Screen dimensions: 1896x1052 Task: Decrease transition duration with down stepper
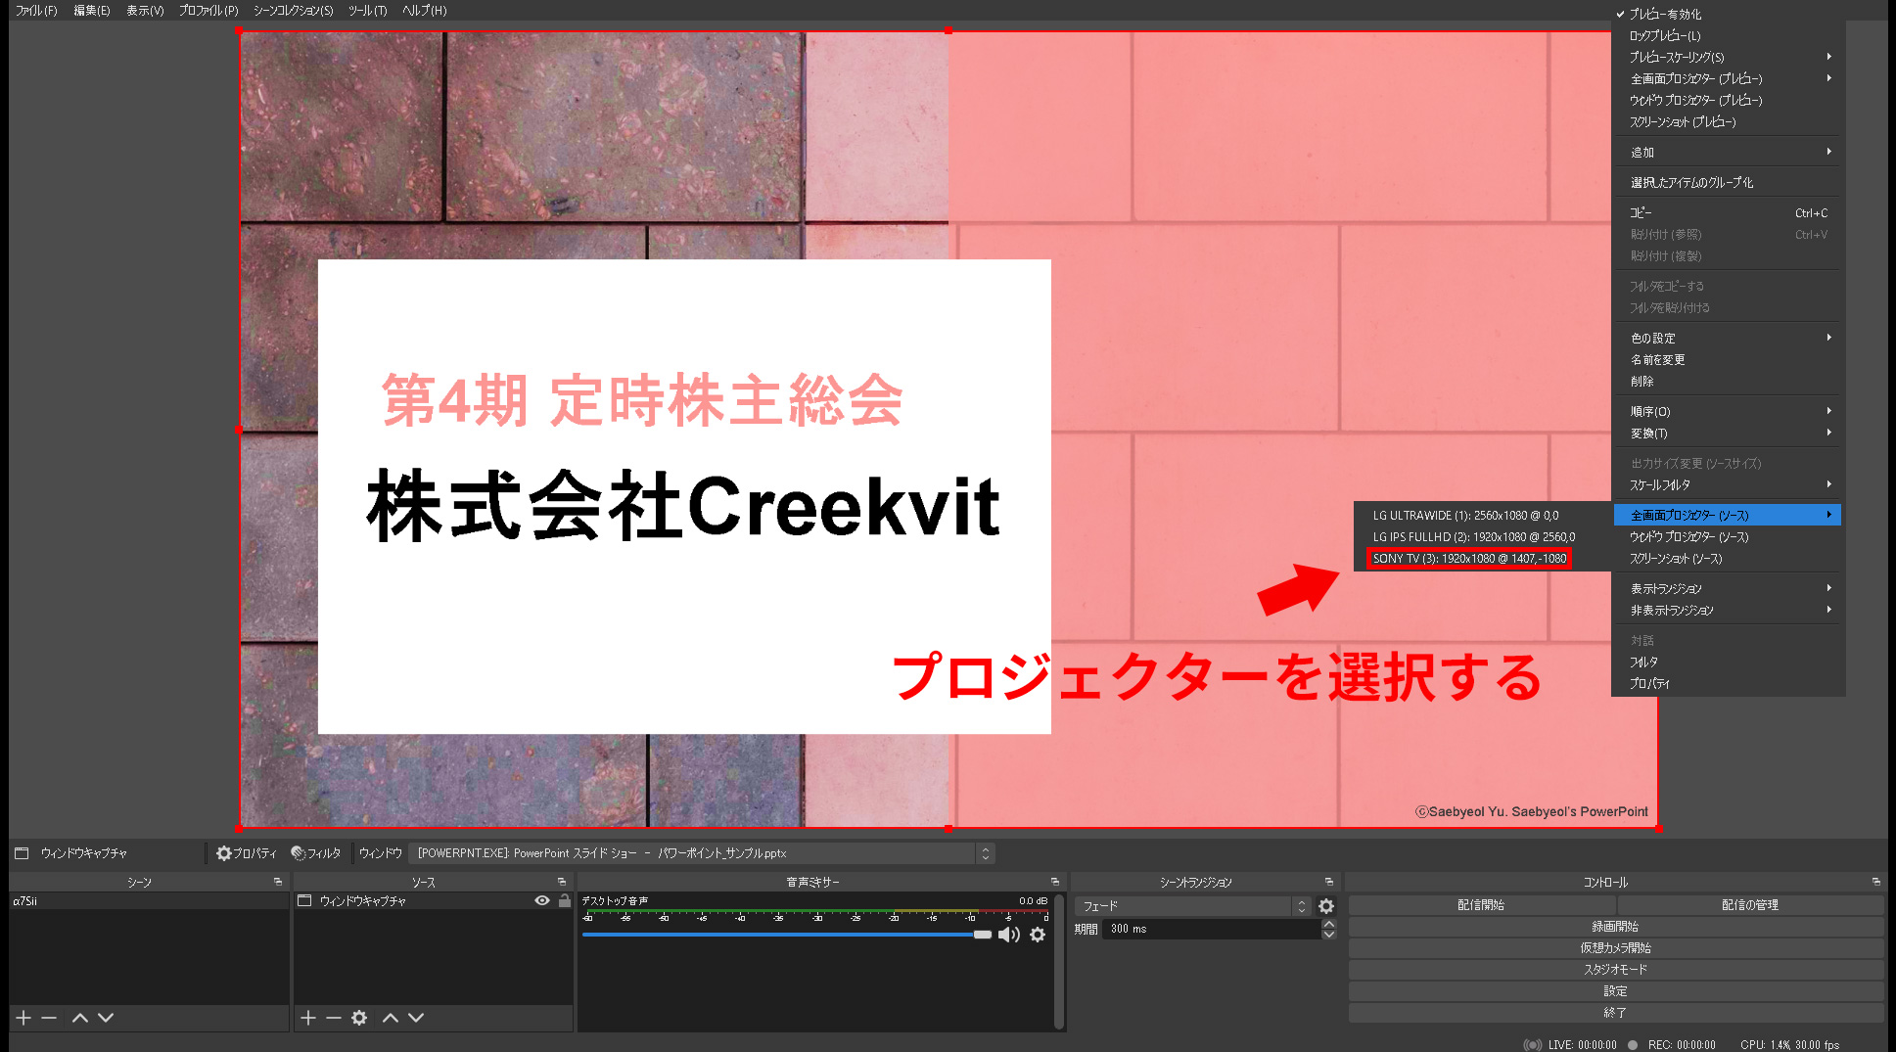coord(1329,935)
